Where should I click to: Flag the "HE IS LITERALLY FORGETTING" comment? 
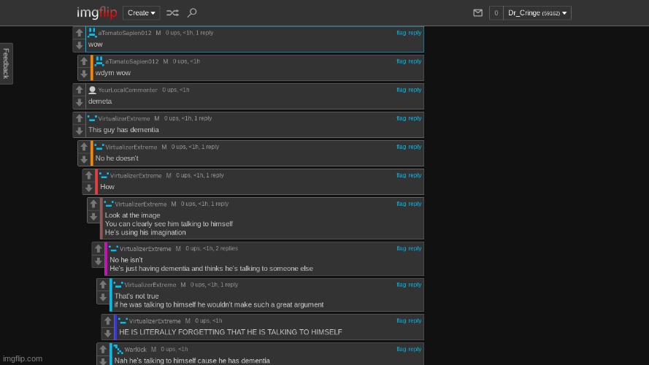pos(401,320)
